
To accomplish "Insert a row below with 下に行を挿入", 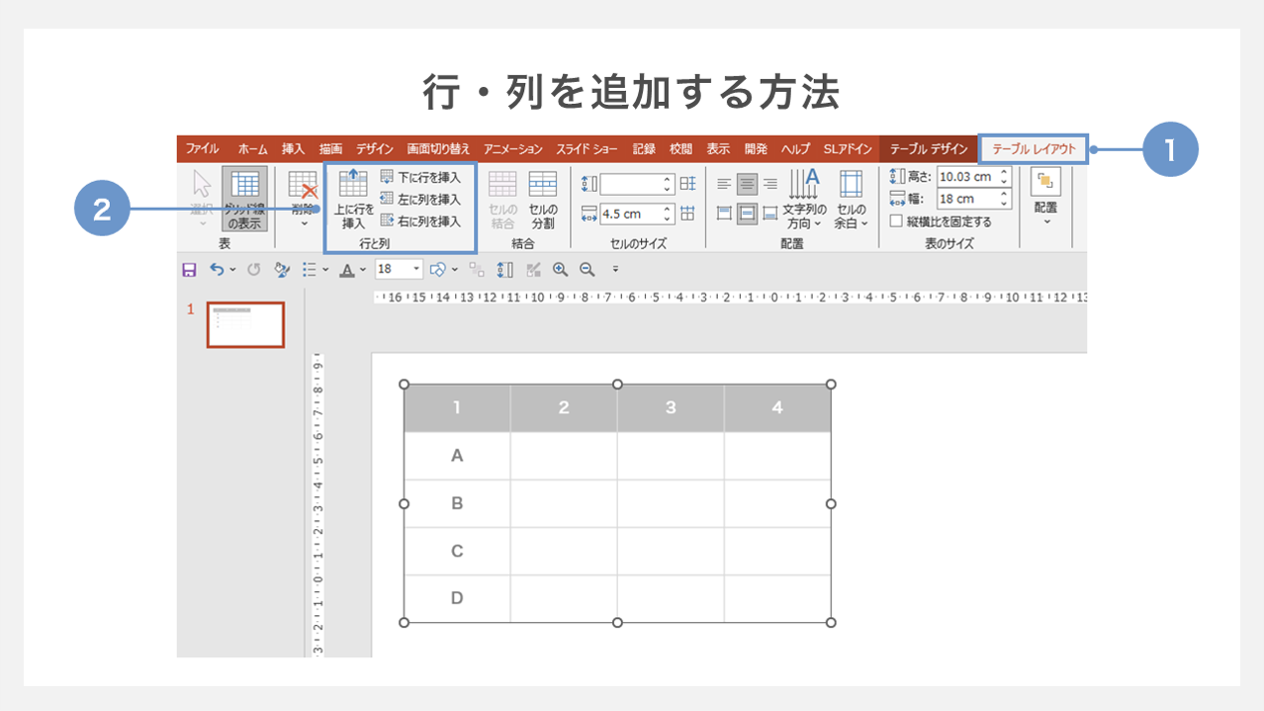I will click(x=420, y=177).
